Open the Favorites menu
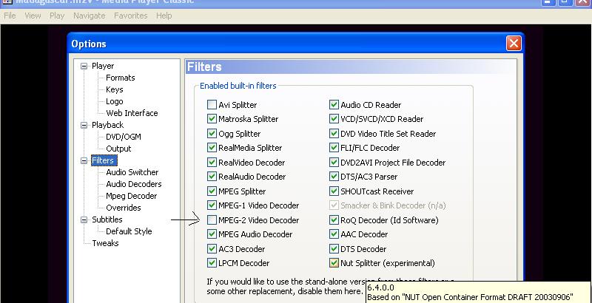 click(x=131, y=16)
